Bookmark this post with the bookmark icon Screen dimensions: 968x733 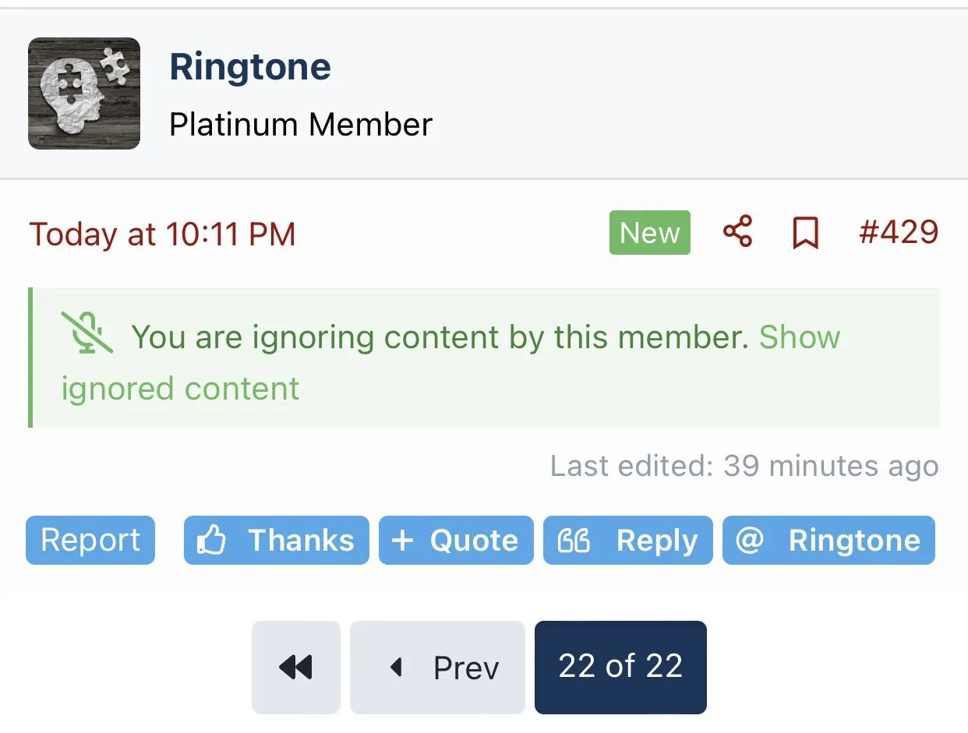click(x=805, y=233)
